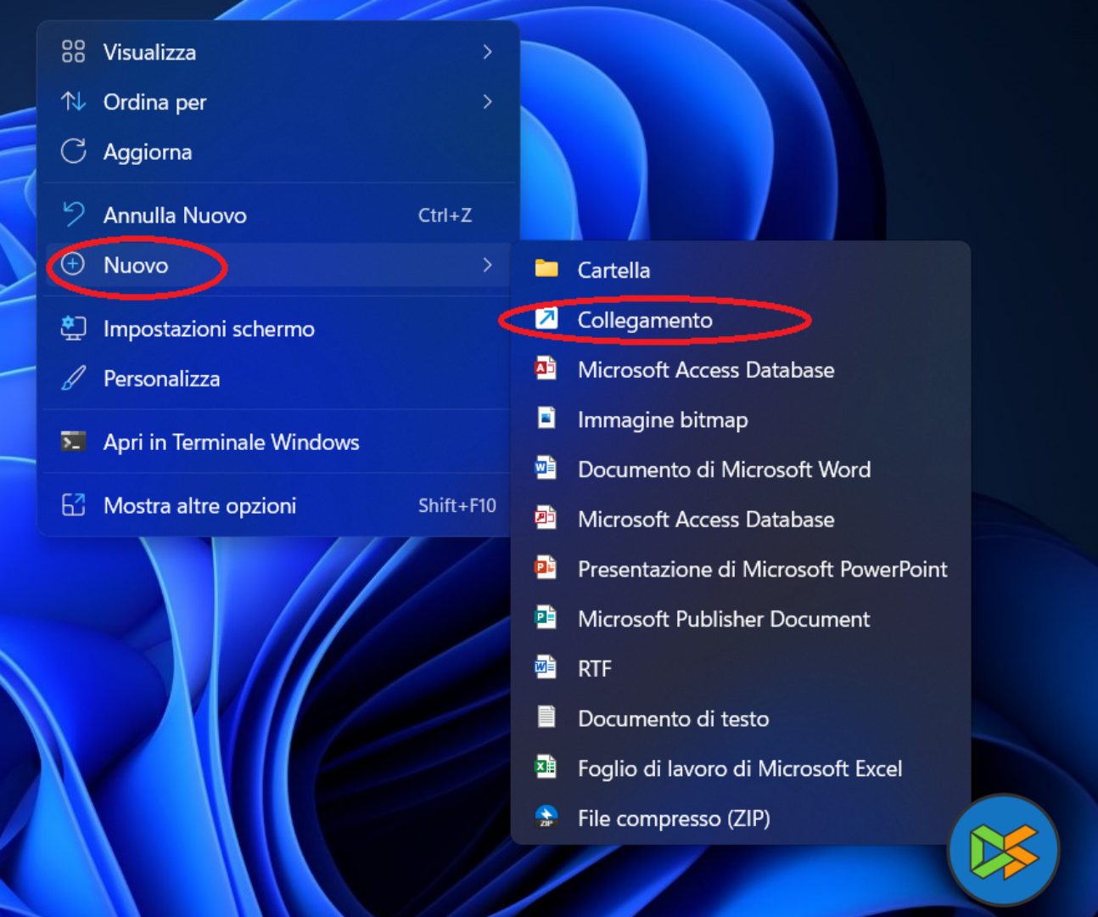Click the ZIP icon beside File compresso
The width and height of the screenshot is (1098, 917).
pyautogui.click(x=546, y=817)
